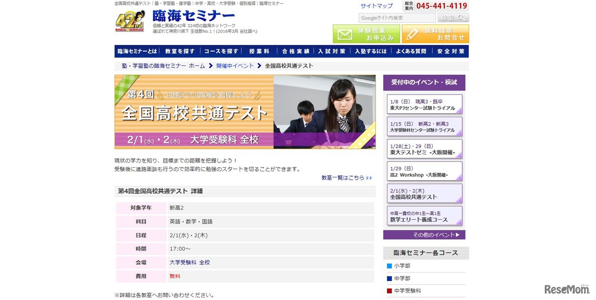
Task: Open コースを探す menu item
Action: coord(221,51)
